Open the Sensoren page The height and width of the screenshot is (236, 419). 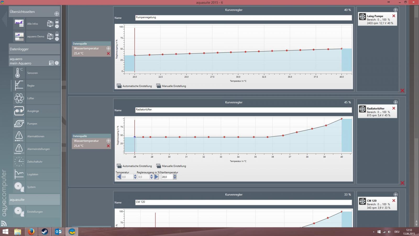pos(36,73)
